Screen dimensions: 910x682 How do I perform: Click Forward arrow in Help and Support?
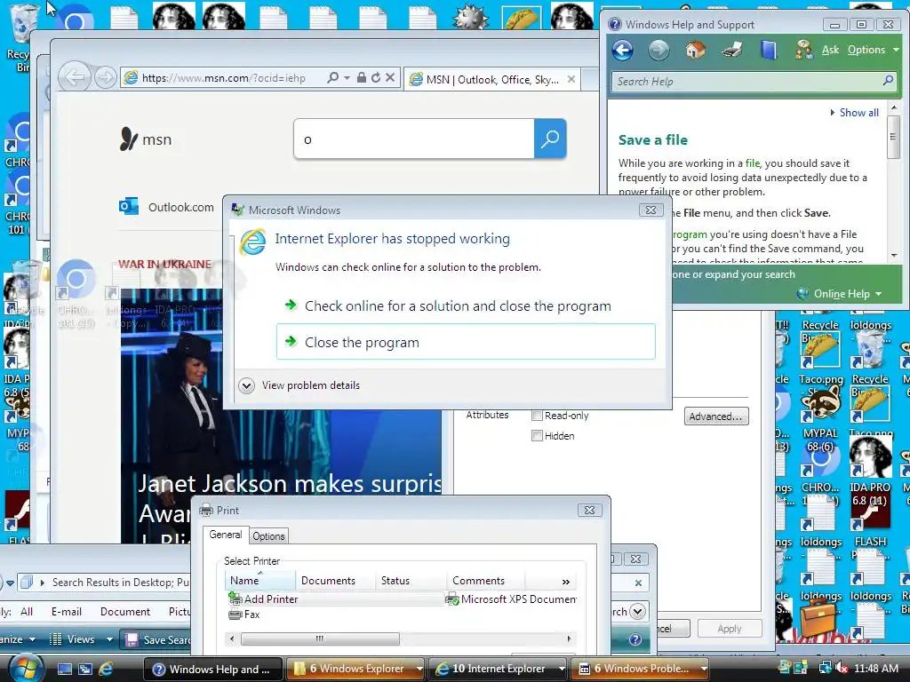pyautogui.click(x=659, y=51)
